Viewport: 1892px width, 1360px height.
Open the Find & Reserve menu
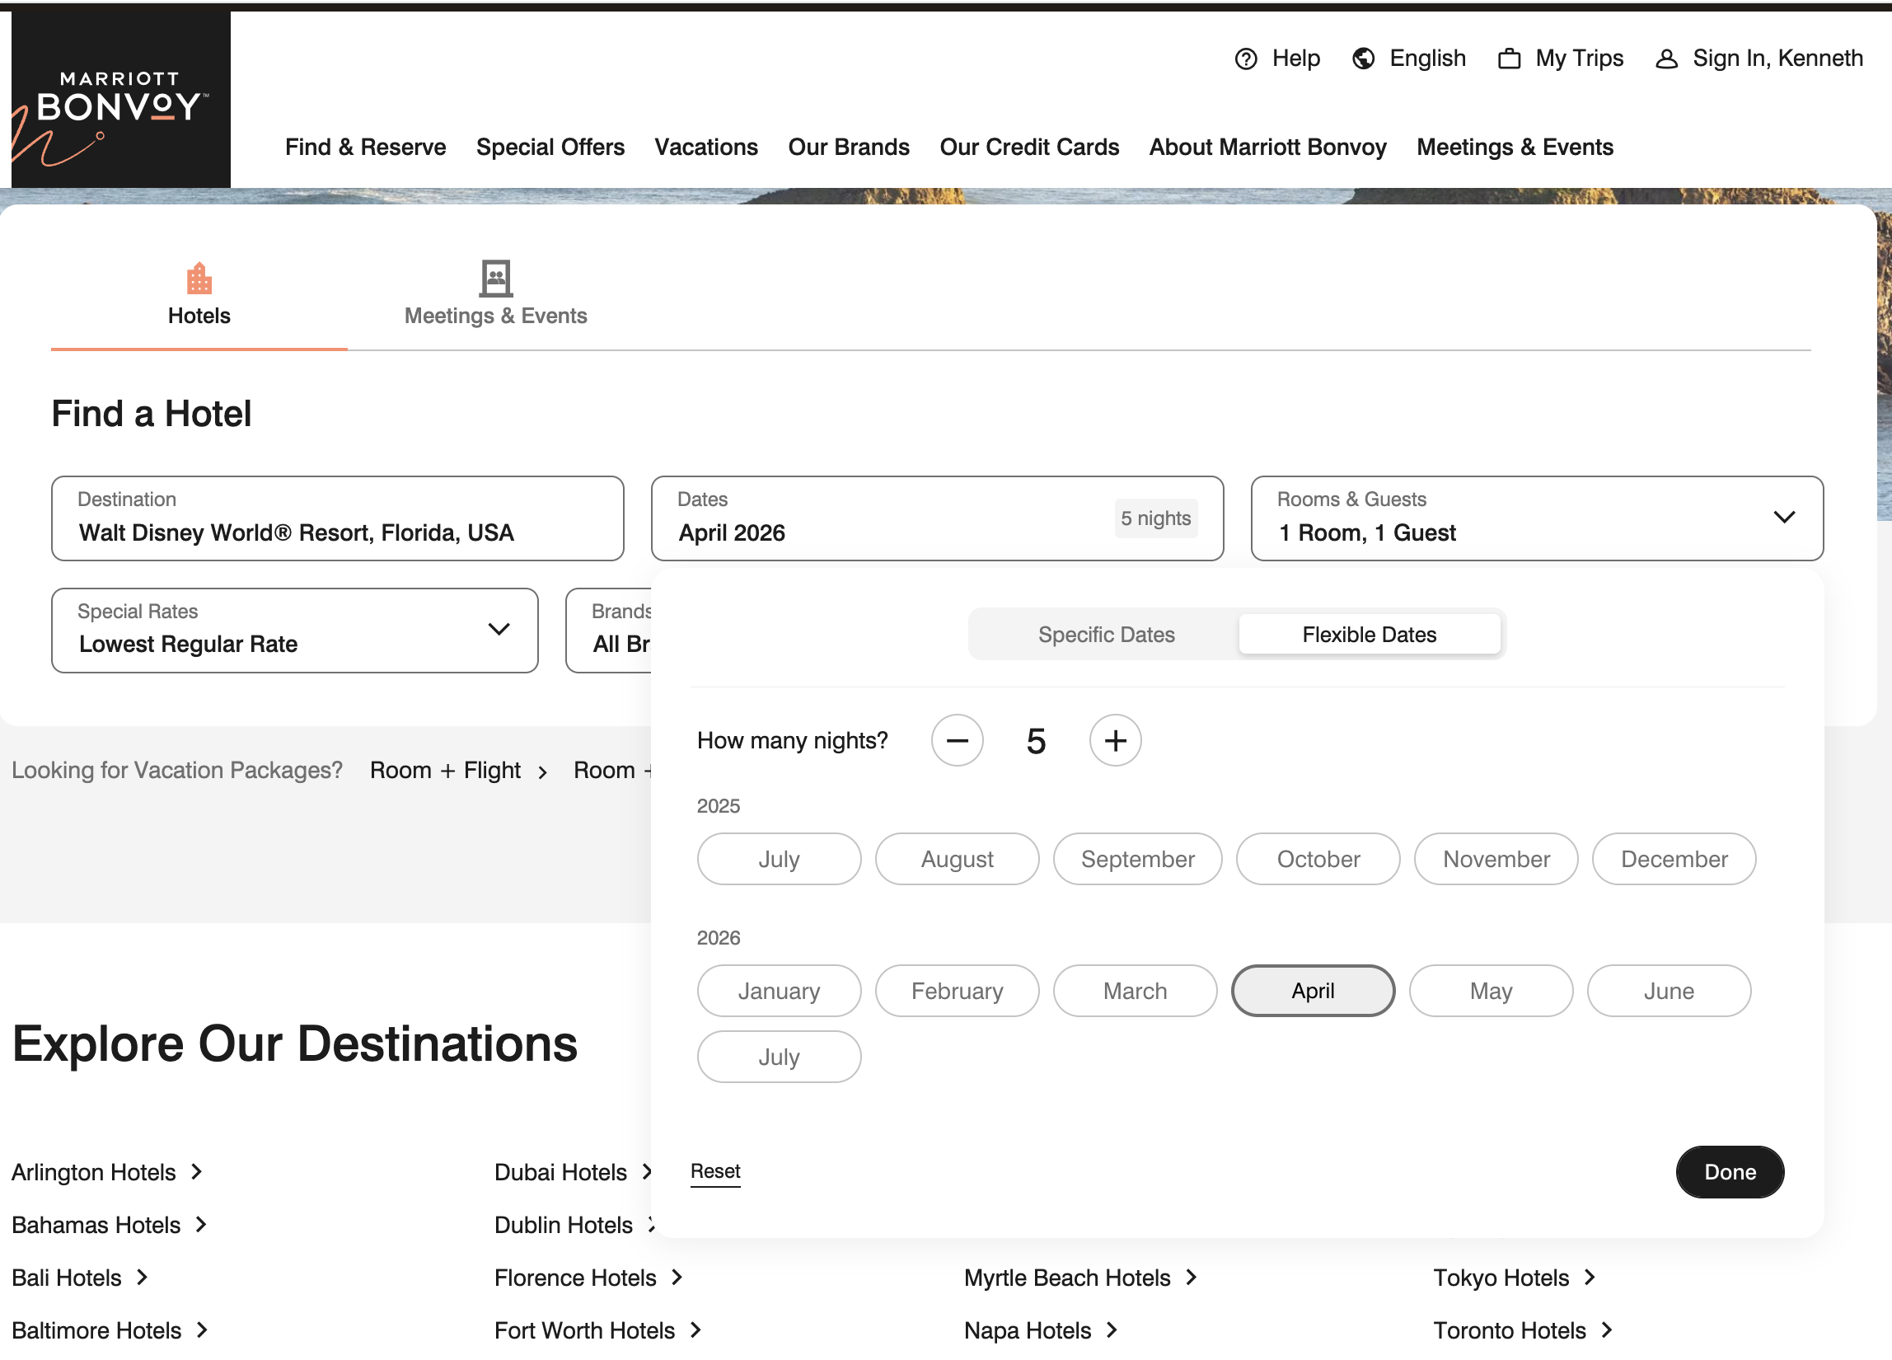click(365, 147)
